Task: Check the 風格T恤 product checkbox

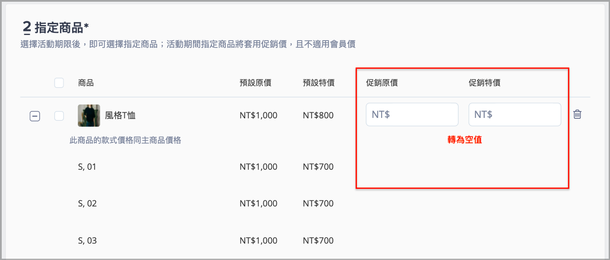Action: click(59, 116)
